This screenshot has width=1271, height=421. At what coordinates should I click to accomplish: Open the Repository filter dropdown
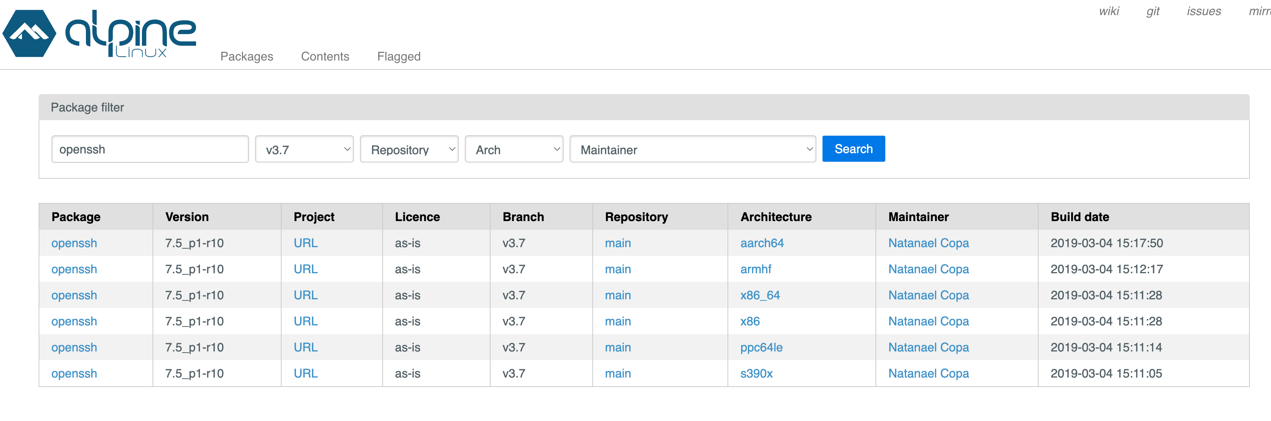point(408,149)
